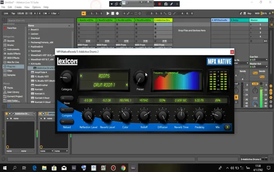This screenshot has width=274, height=172.
Task: Select HeadCrusher plug-in
Action: click(41, 85)
